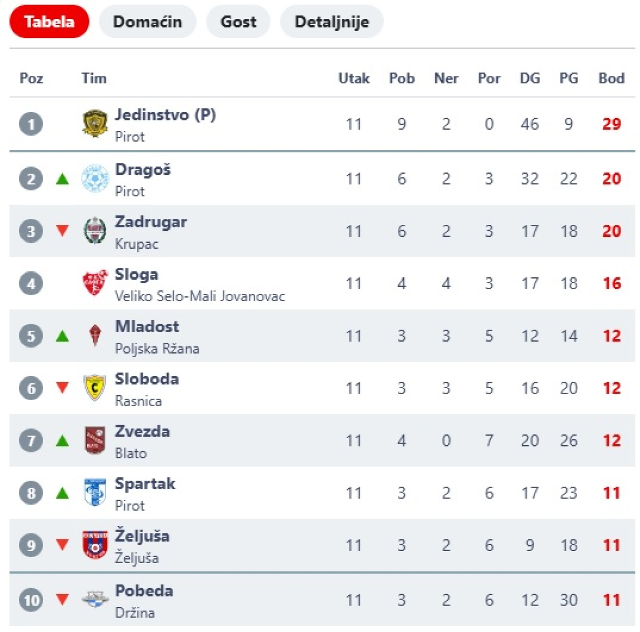Screen dimensions: 640x632
Task: Click the Sloboda Rasnica yellow shield crest
Action: [94, 388]
